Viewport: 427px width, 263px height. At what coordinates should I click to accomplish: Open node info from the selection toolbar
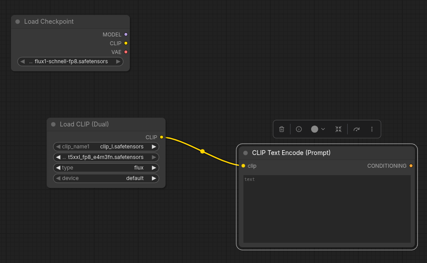299,129
